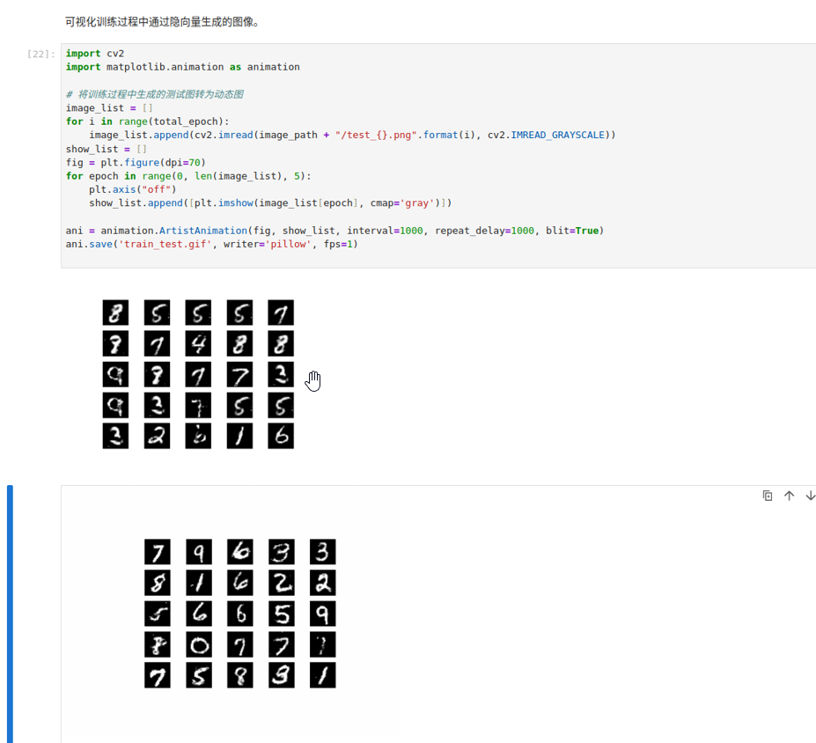Viewport: 816px width, 743px height.
Task: Click the top-left digit 8 in the upper grid
Action: pos(115,313)
